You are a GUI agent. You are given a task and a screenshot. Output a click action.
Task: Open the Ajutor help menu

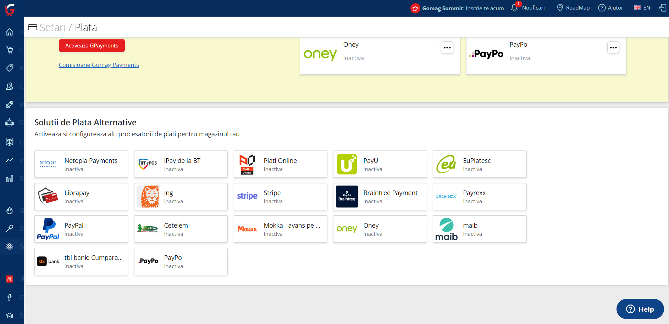pos(610,8)
